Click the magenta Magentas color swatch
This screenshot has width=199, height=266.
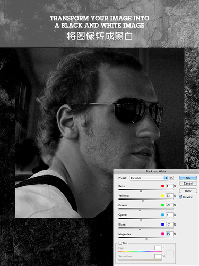coord(162,234)
